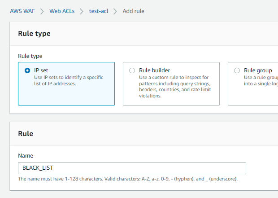Click the Rule builder option title text
The image size is (278, 198).
click(x=154, y=70)
